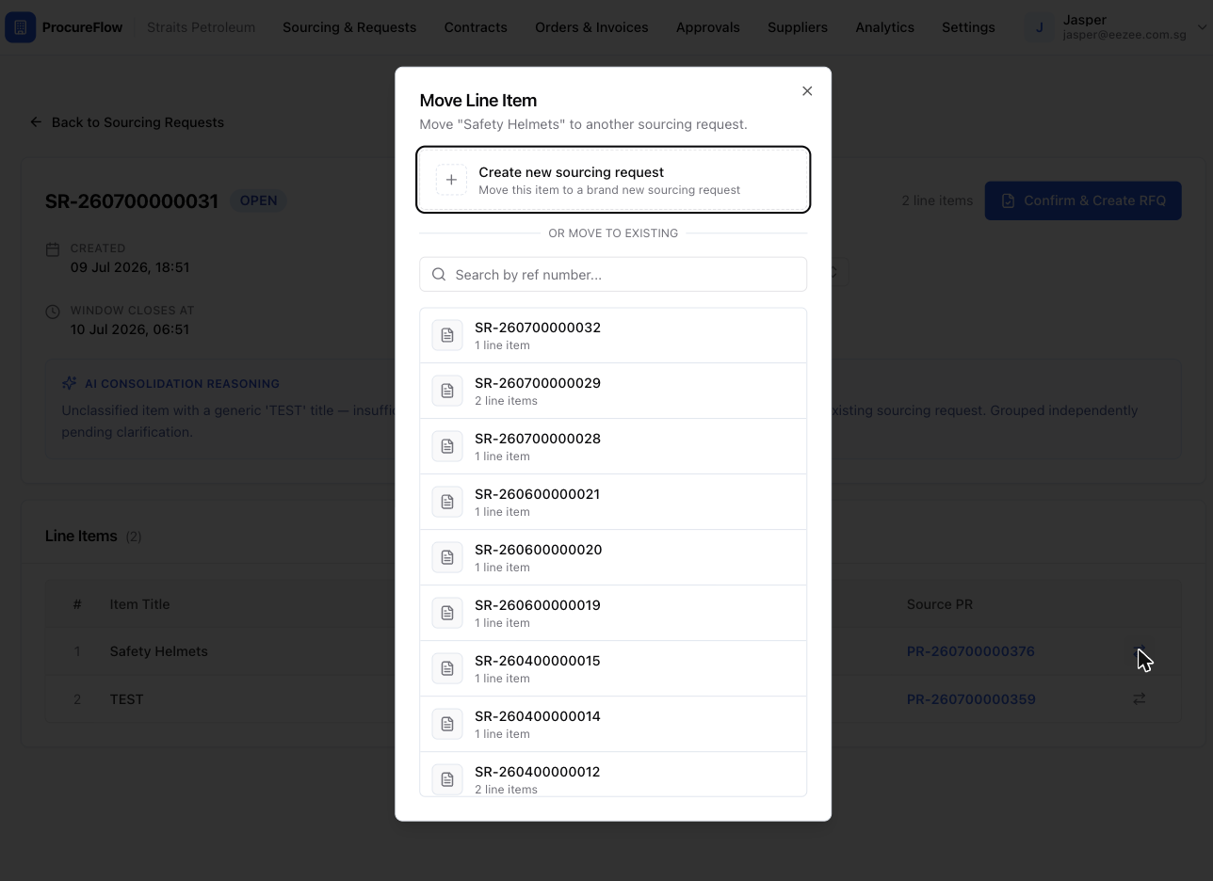The image size is (1213, 881).
Task: Open Sourcing & Requests menu
Action: coord(349,27)
